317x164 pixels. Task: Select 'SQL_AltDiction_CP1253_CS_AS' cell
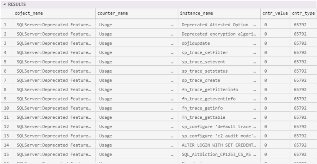(219, 154)
